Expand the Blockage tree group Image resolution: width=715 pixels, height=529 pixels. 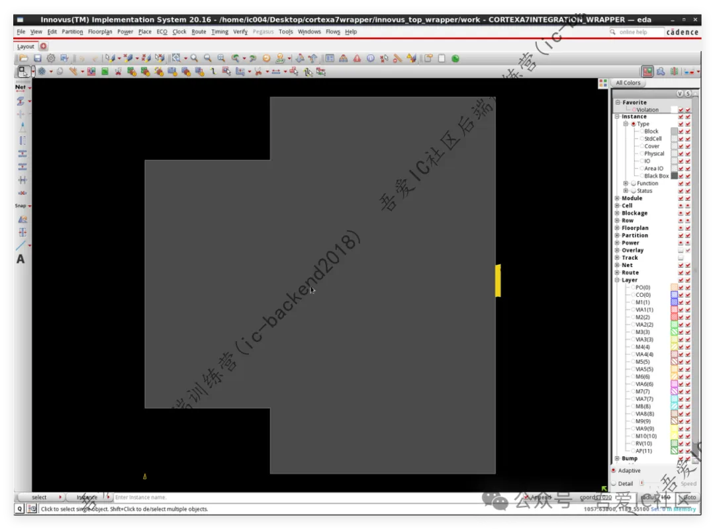(x=617, y=213)
